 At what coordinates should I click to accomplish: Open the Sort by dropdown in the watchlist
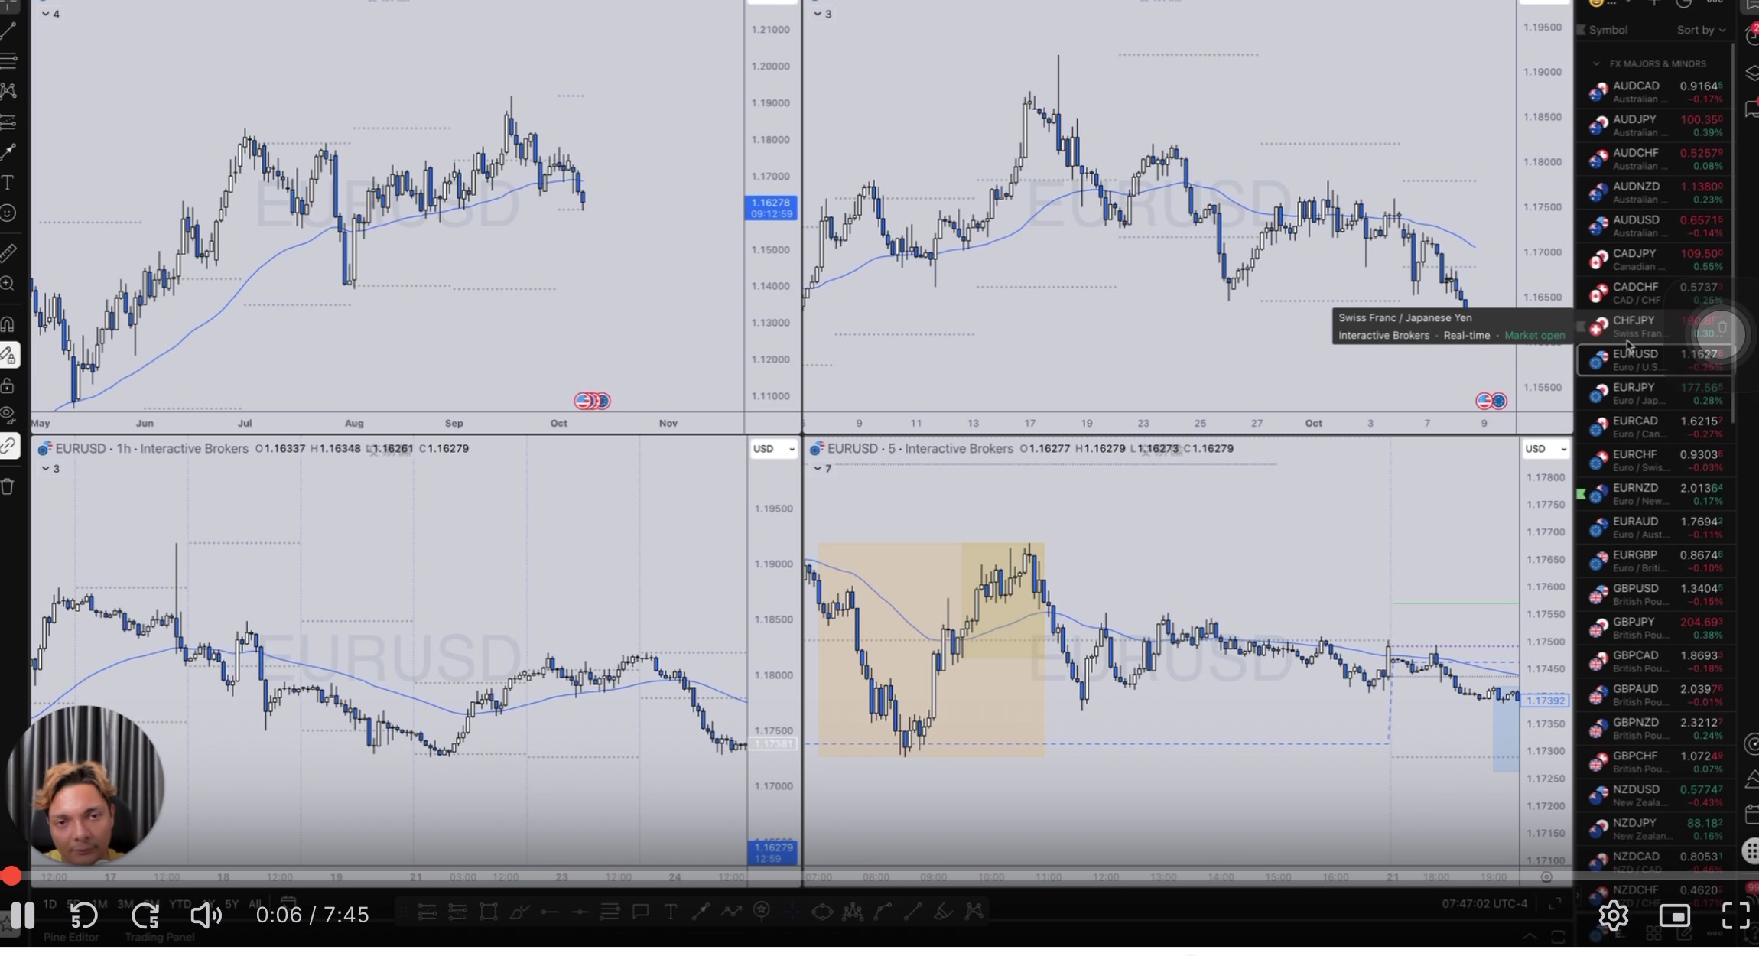click(1701, 30)
